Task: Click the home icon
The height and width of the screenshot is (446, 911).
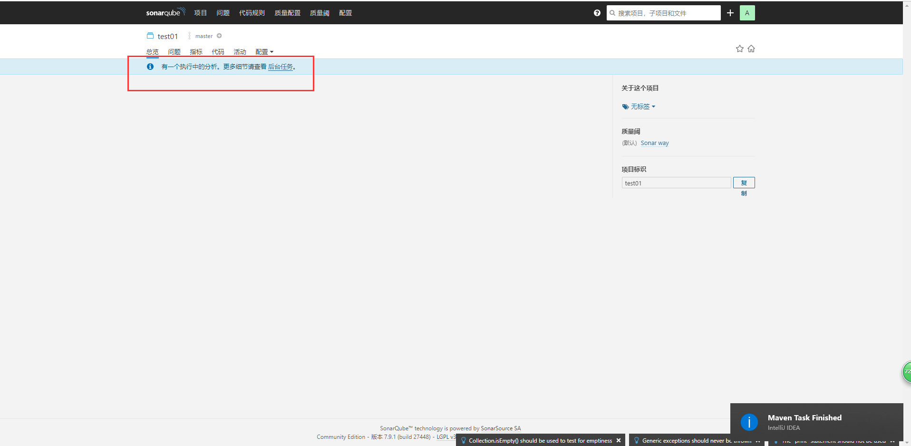Action: 751,48
